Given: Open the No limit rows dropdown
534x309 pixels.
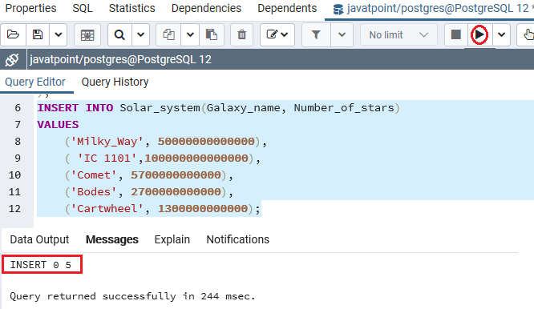Looking at the screenshot, I should (x=398, y=34).
